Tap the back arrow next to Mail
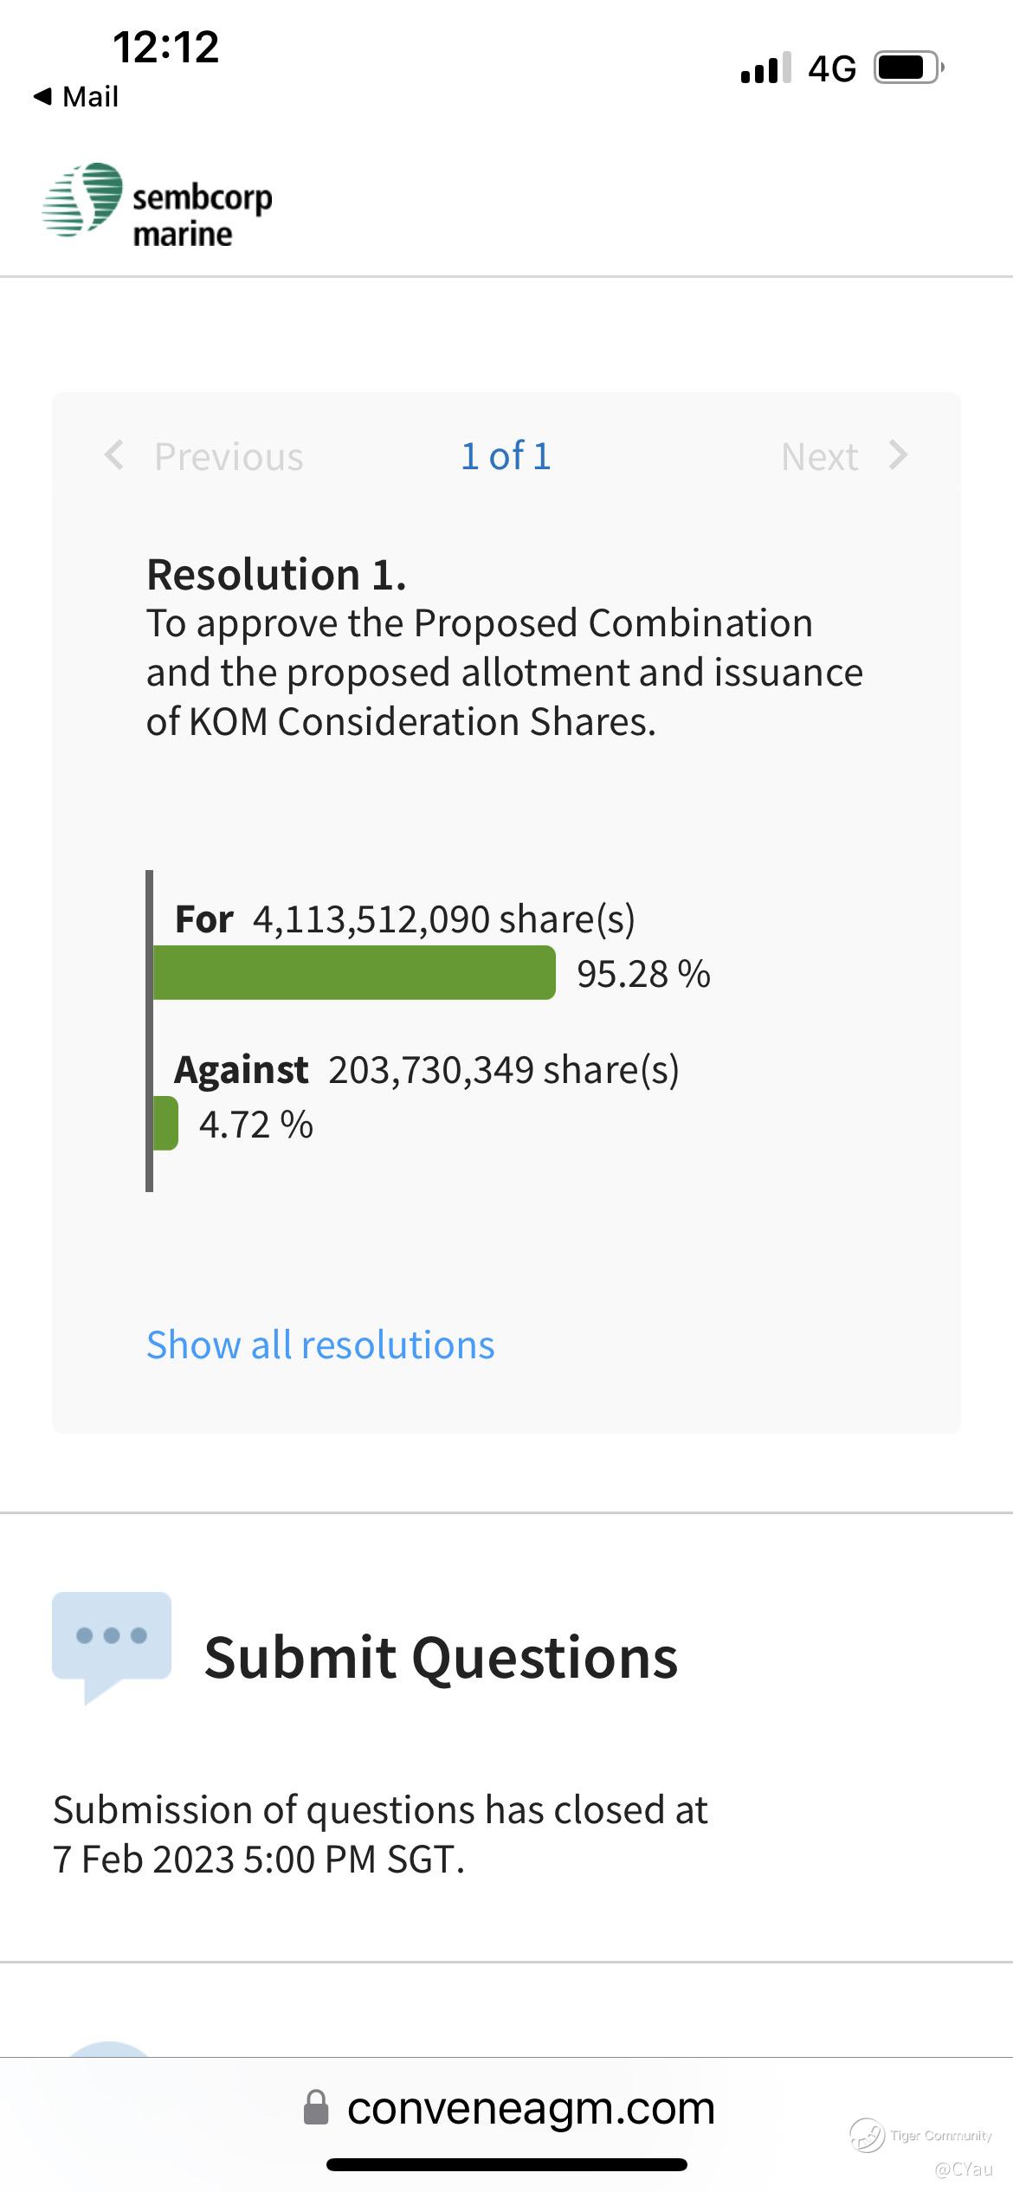Viewport: 1013px width, 2192px height. [x=42, y=96]
